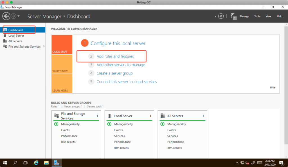The image size is (288, 167).
Task: Open dropdown arrow left of Refresh
Action: pyautogui.click(x=215, y=16)
